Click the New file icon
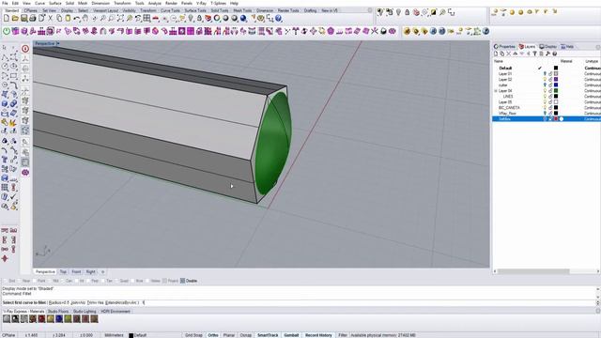Image resolution: width=601 pixels, height=338 pixels. click(x=7, y=19)
